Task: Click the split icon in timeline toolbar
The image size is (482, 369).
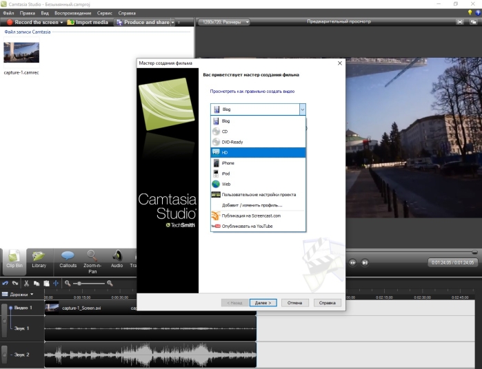Action: [56, 283]
